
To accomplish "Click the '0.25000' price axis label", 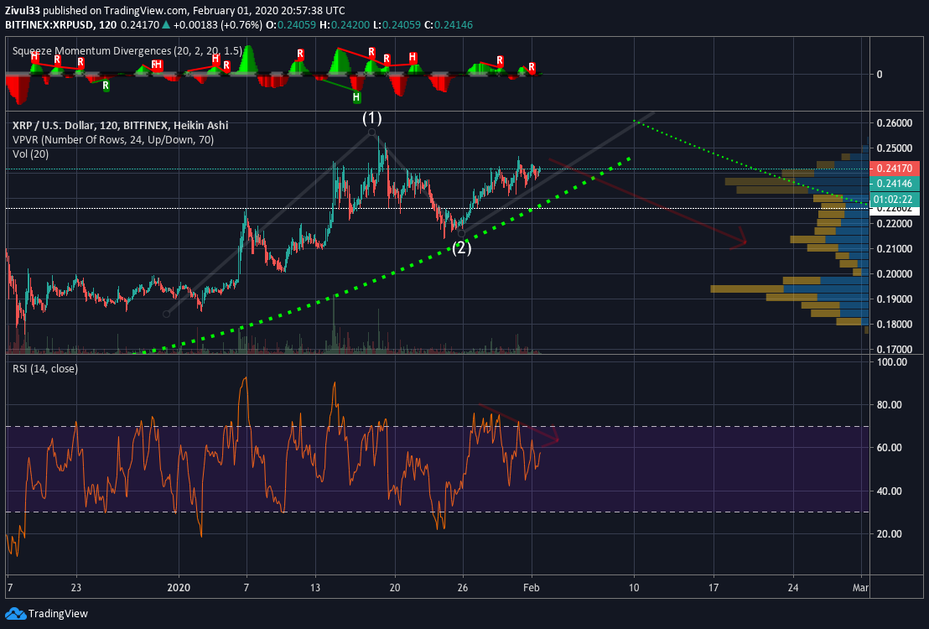I will click(x=894, y=148).
